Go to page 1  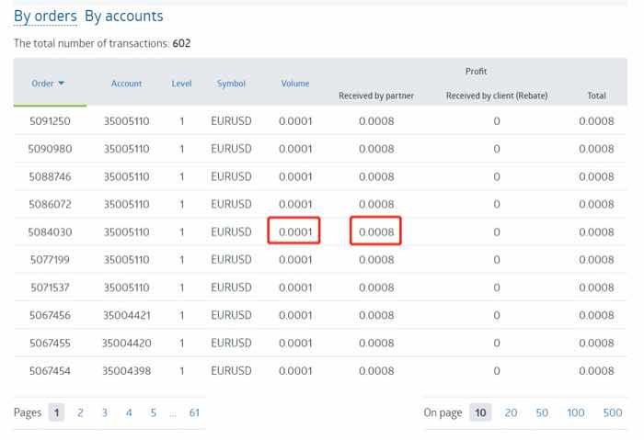point(56,412)
